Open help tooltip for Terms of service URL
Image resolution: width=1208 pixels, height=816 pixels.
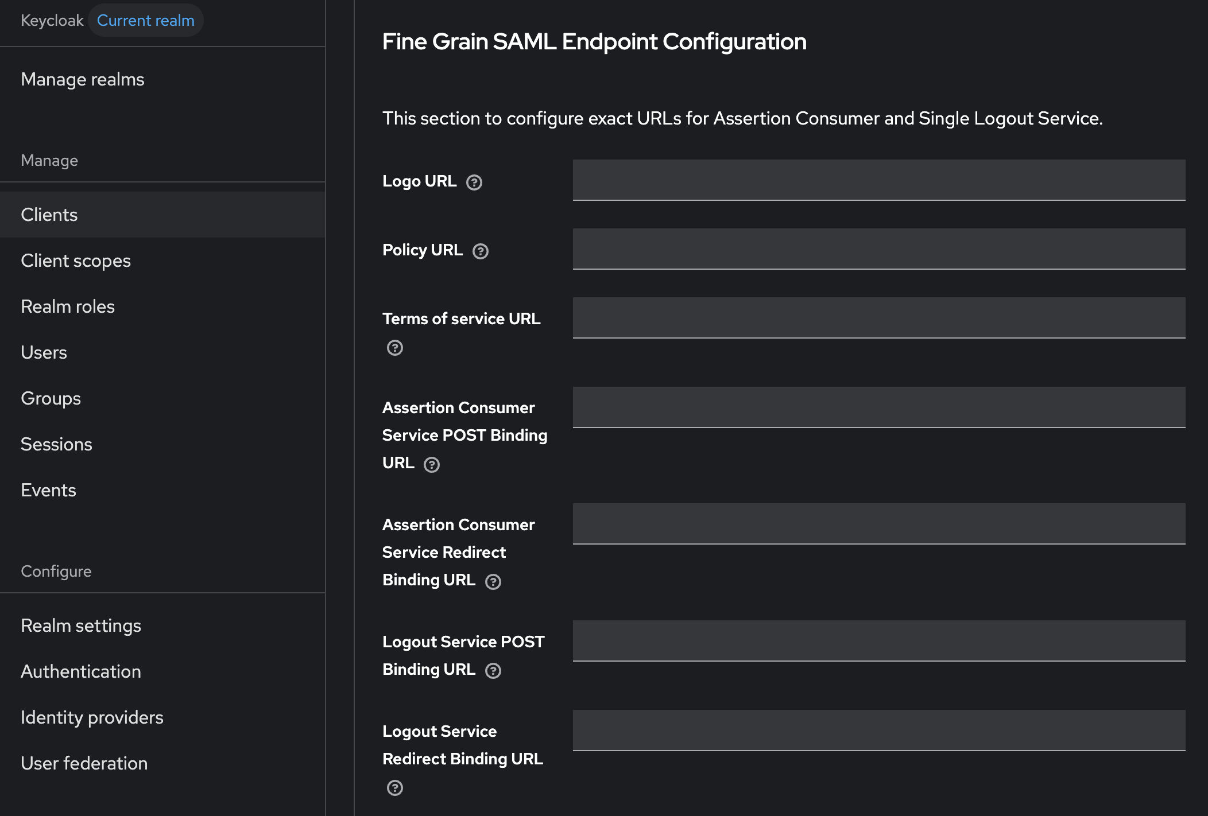[x=395, y=348]
